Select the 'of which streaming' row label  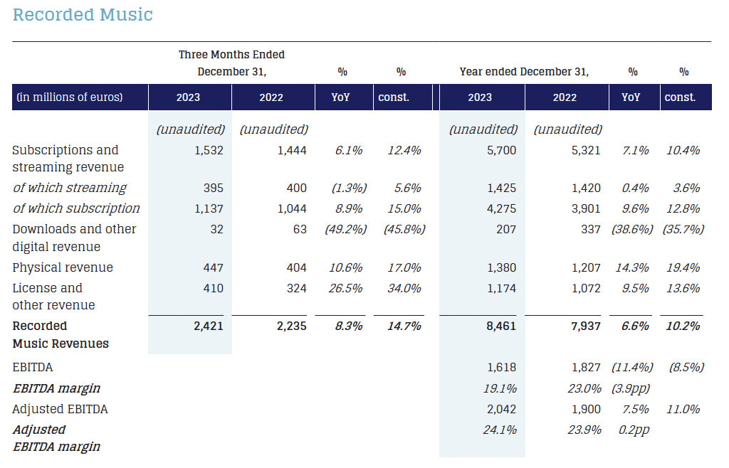[69, 188]
